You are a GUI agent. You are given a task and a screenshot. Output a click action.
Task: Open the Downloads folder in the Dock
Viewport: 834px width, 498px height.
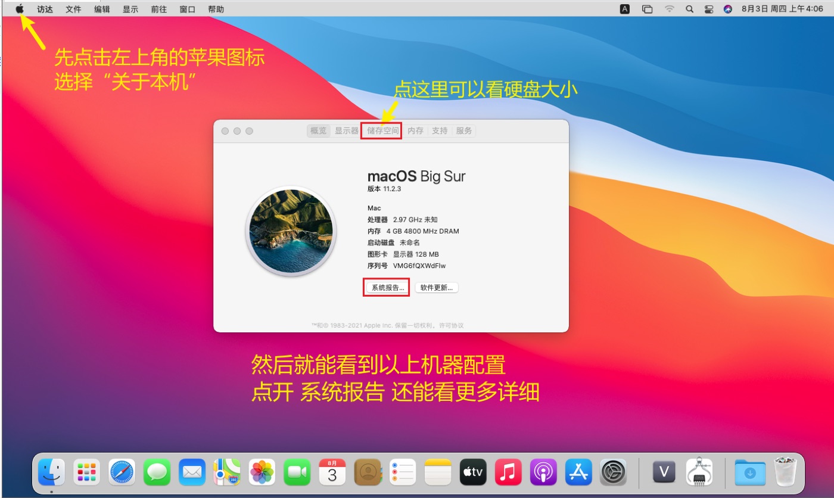coord(750,472)
